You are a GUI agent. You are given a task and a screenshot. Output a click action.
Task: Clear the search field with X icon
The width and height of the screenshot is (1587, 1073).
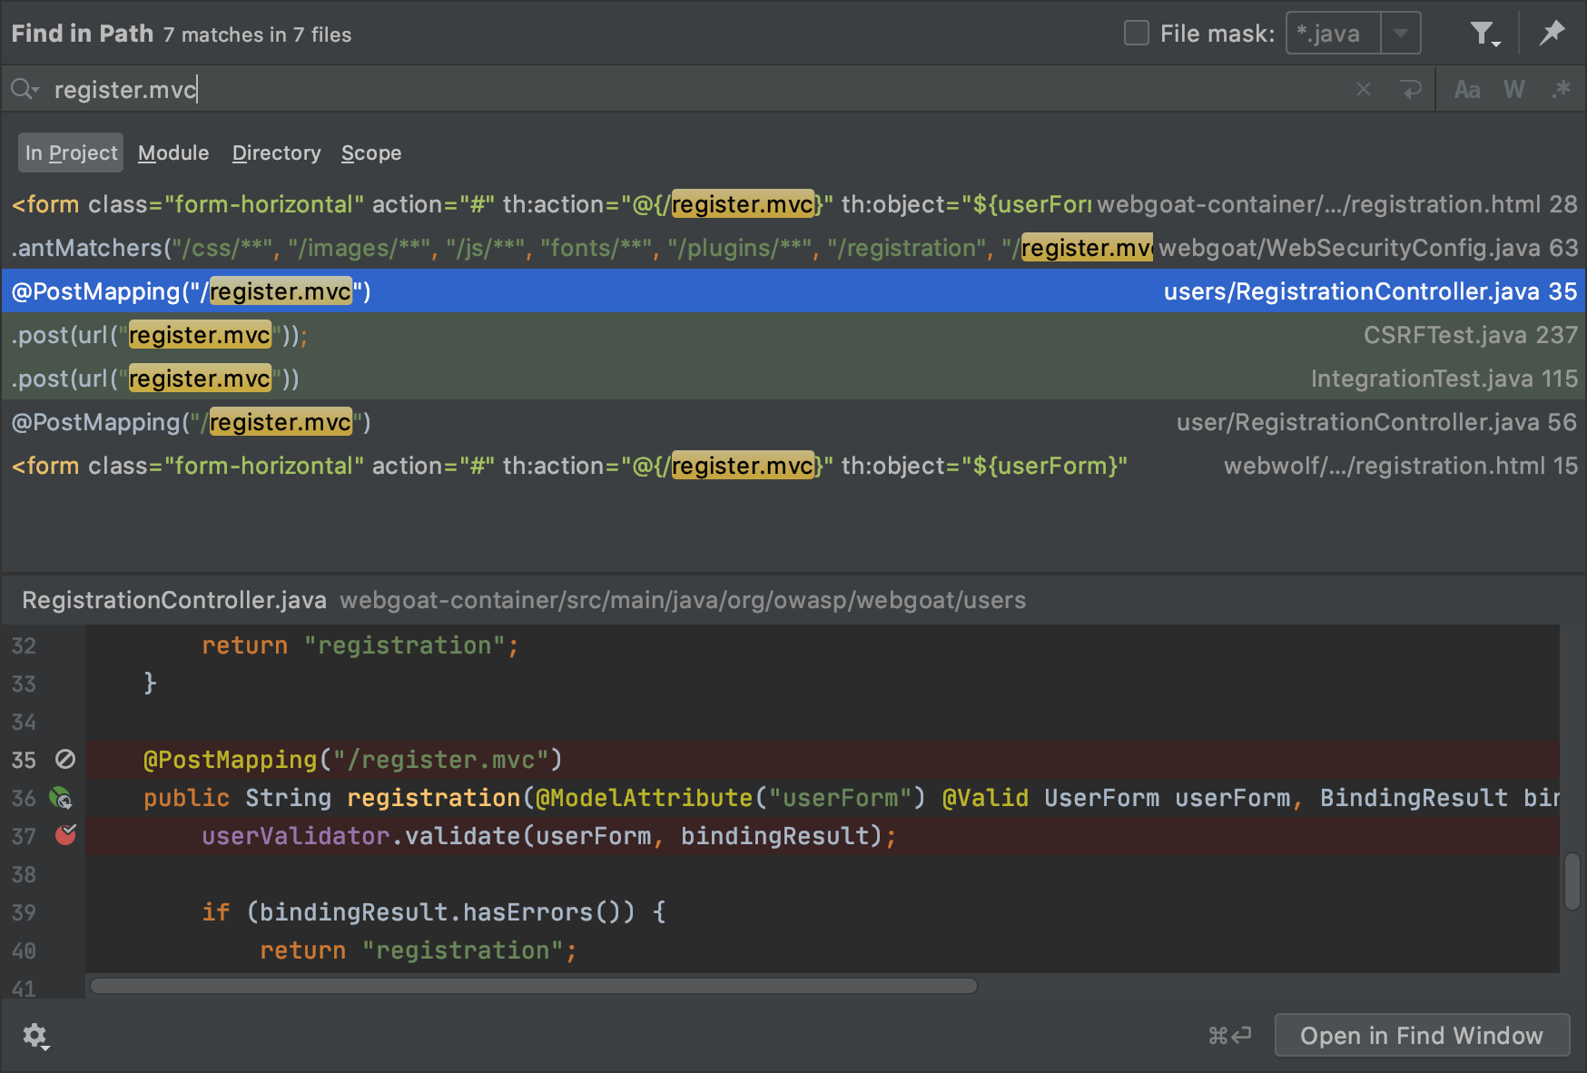pyautogui.click(x=1363, y=89)
